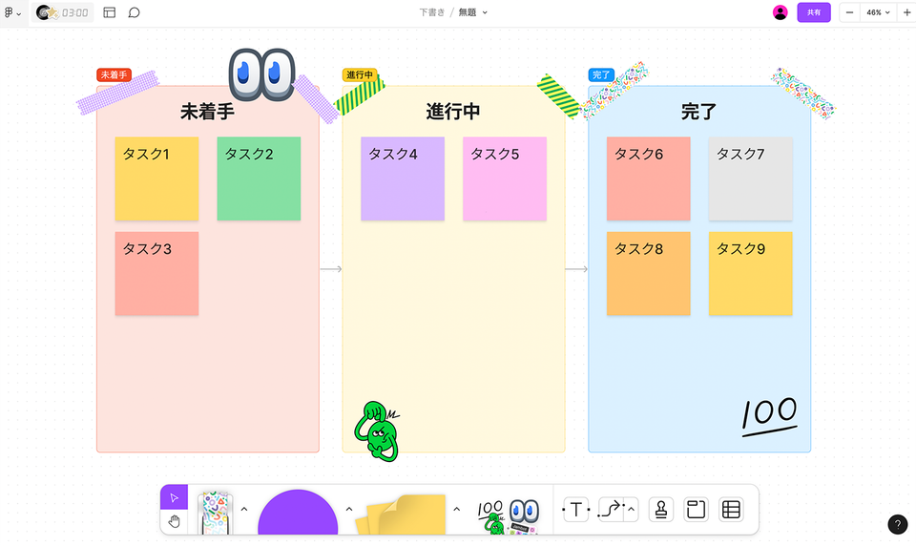This screenshot has width=916, height=546.
Task: Select the Hand tool
Action: pyautogui.click(x=174, y=521)
